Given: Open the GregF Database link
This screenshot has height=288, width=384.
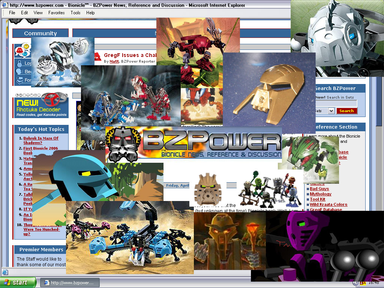Looking at the screenshot, I should 326,209.
